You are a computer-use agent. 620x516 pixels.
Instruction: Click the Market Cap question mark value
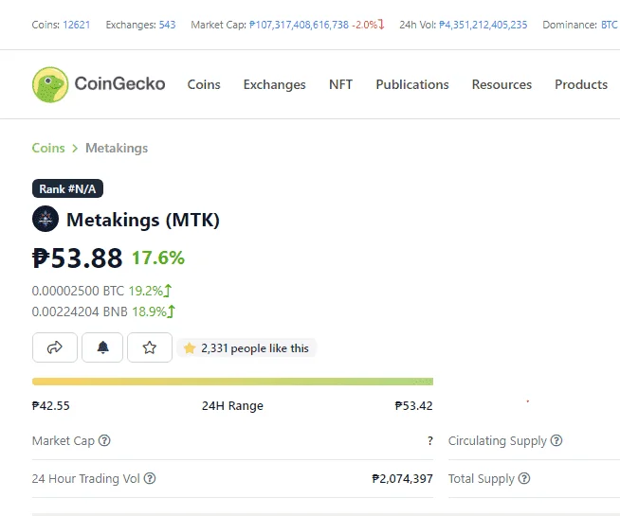[x=430, y=440]
